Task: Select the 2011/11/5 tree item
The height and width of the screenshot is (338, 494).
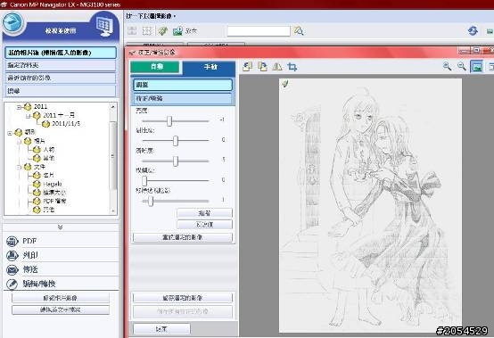Action: tap(66, 124)
